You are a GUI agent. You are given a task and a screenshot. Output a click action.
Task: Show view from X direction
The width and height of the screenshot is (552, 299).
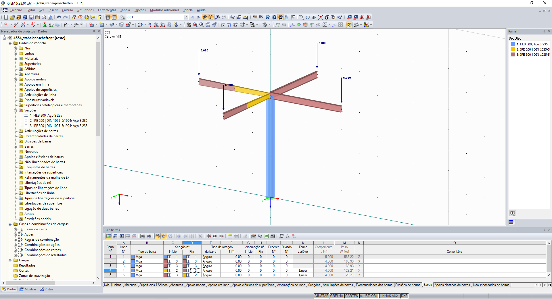click(x=223, y=25)
